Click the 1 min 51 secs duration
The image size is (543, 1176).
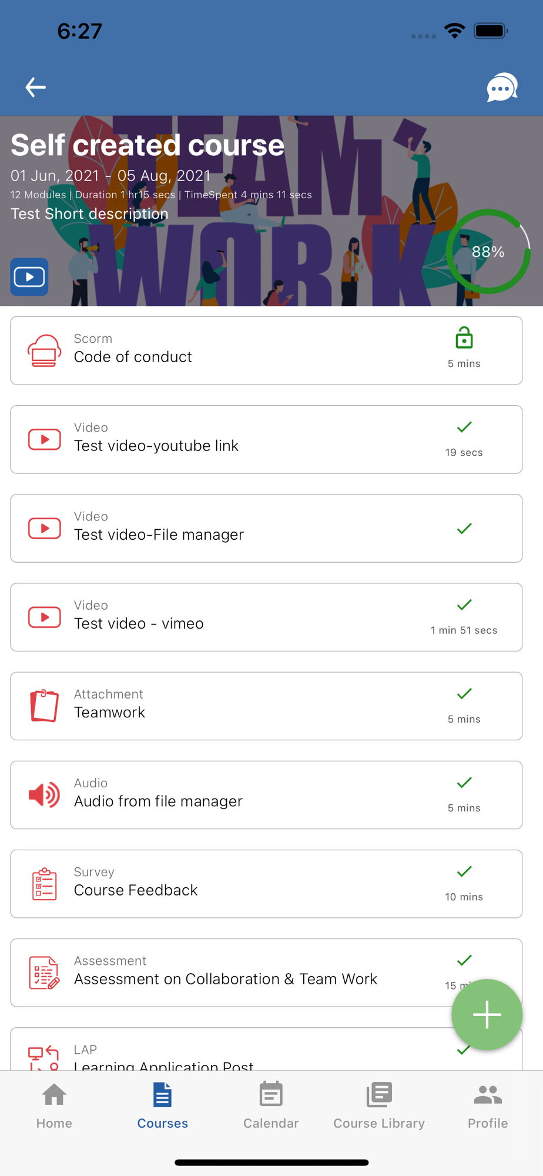(464, 630)
